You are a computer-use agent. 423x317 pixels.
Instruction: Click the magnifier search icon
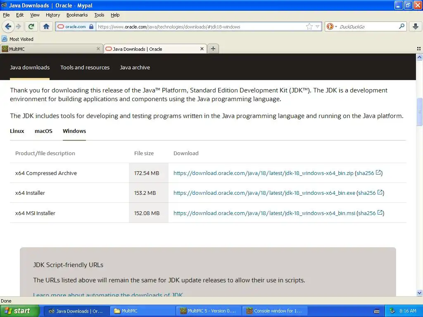tap(402, 26)
